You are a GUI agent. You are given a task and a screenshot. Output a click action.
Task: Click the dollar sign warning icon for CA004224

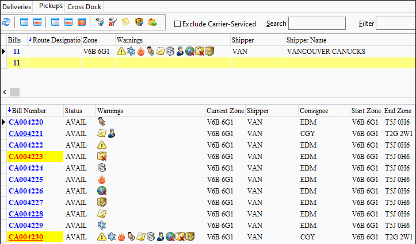pos(102,168)
